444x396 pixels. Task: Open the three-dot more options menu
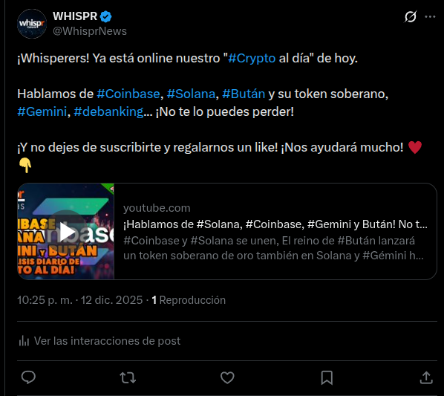[x=430, y=16]
